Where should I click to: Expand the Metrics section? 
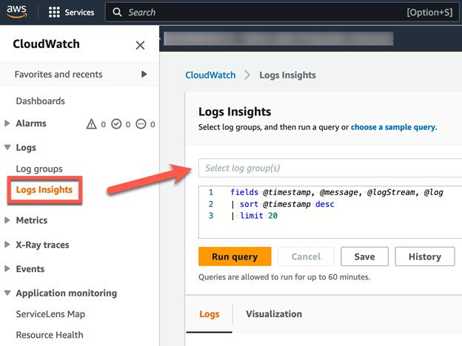7,220
